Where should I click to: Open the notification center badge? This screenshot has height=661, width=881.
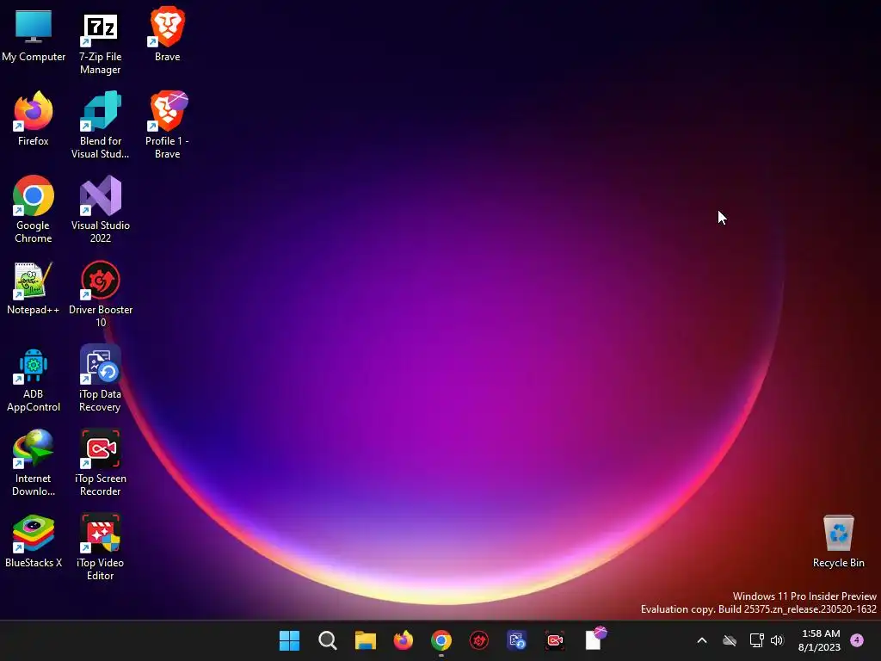pos(858,640)
